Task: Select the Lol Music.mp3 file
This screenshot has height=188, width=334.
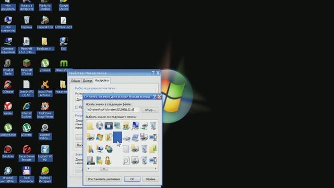Action: click(x=64, y=22)
